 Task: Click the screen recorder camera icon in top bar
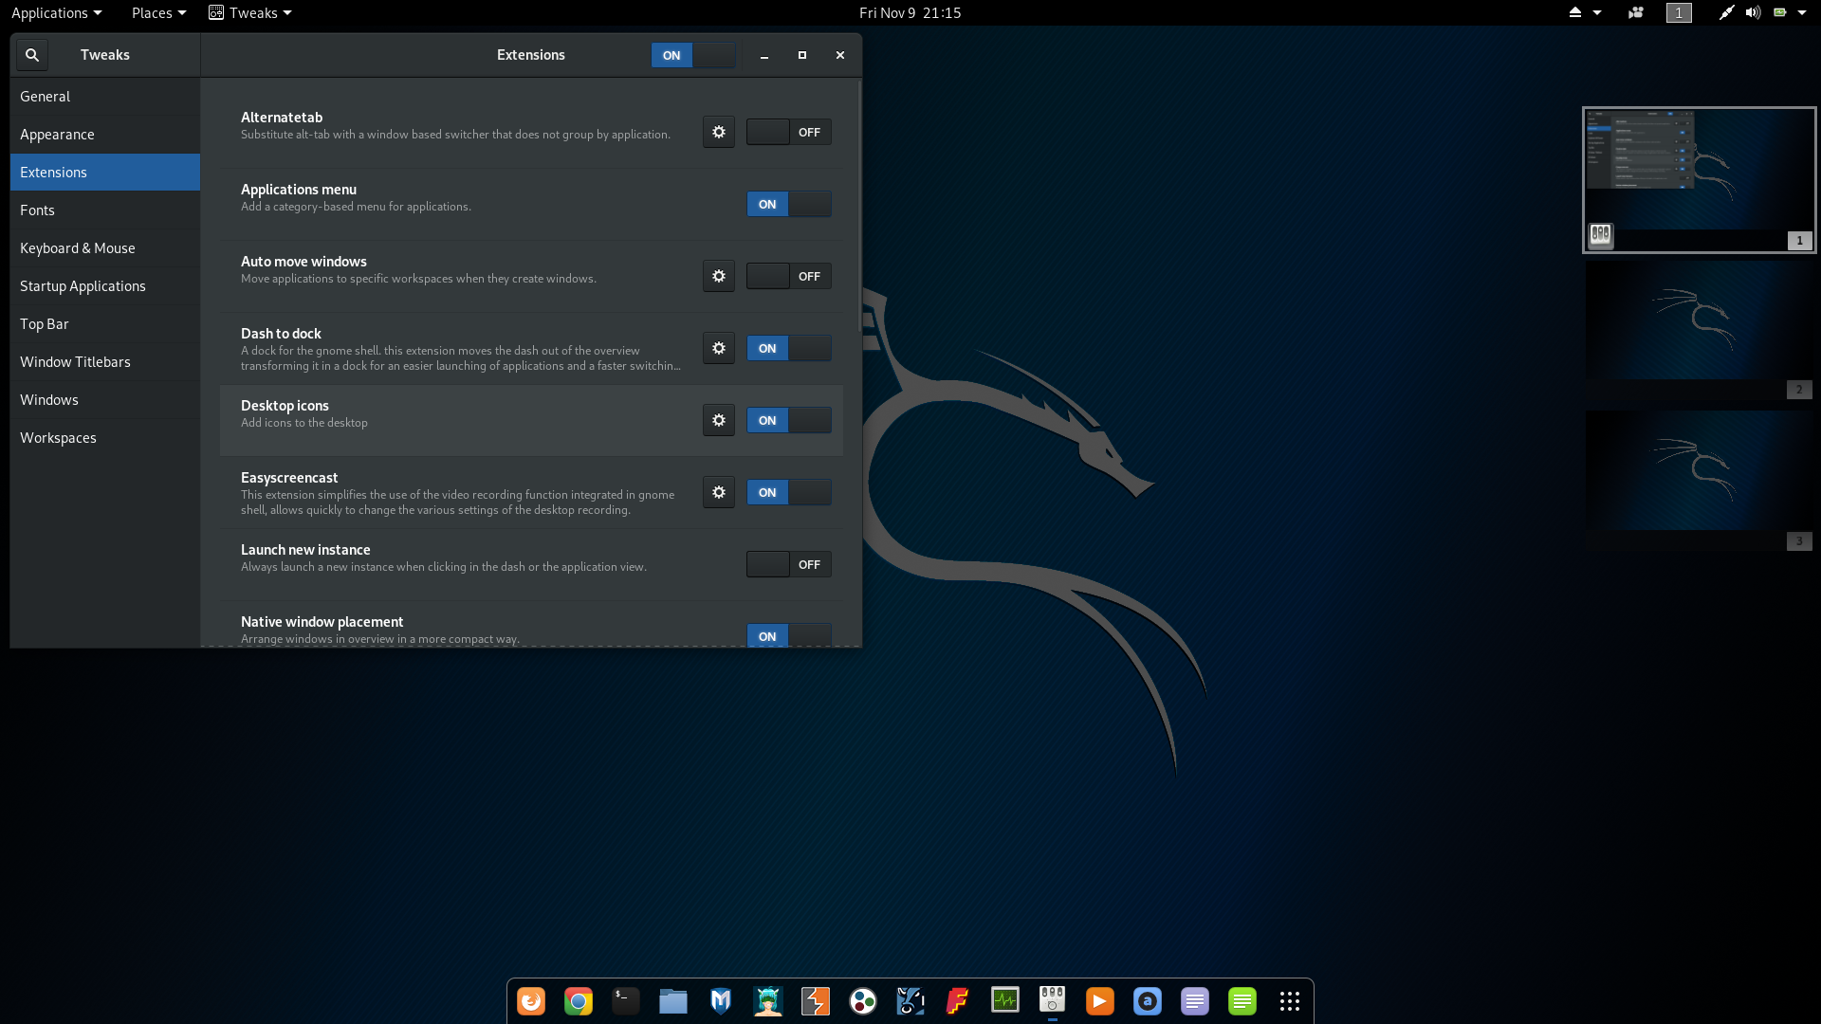(x=1636, y=12)
